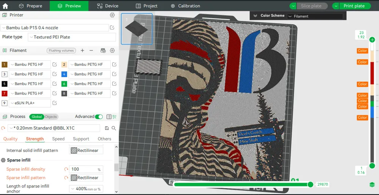The height and width of the screenshot is (195, 379).
Task: Open the Speed settings tab
Action: tap(58, 139)
